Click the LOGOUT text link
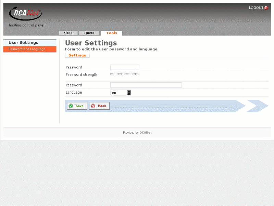The width and height of the screenshot is (274, 206). click(x=256, y=8)
